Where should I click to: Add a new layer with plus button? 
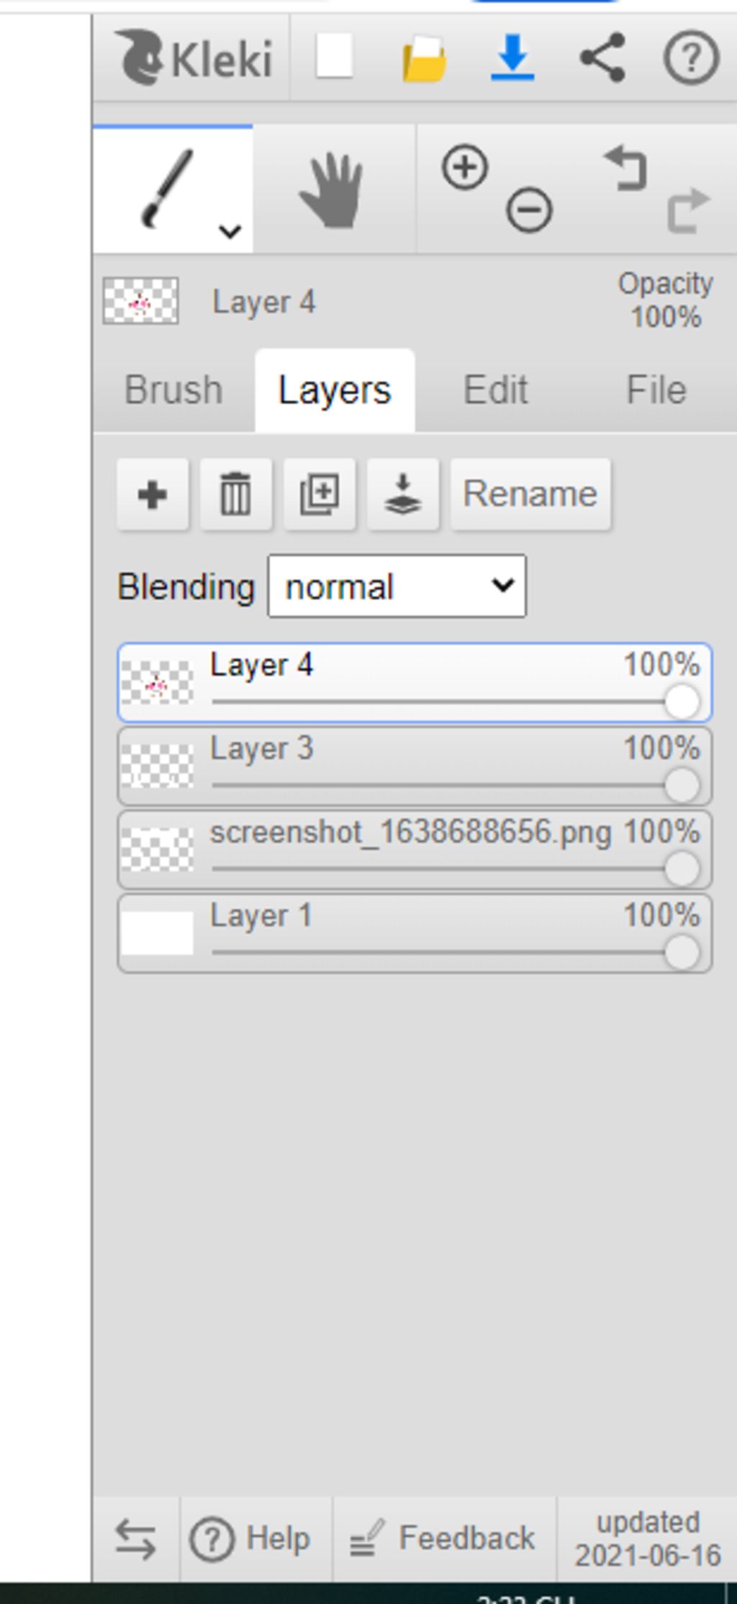153,495
